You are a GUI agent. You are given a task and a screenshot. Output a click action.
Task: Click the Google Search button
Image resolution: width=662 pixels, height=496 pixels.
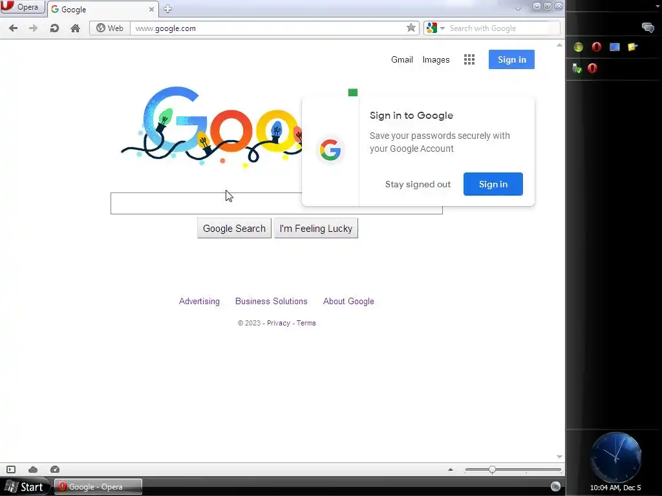click(234, 228)
